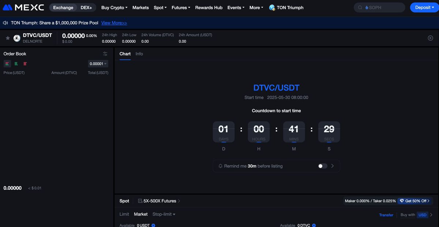Click the start time 2025-05-30 08:00:00

pos(288,98)
